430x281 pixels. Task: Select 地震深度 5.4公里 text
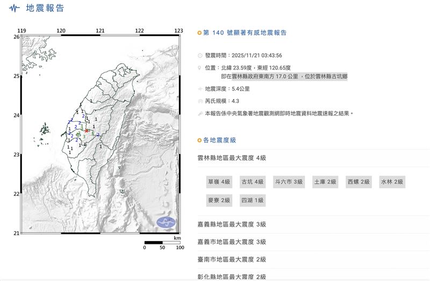pos(227,89)
